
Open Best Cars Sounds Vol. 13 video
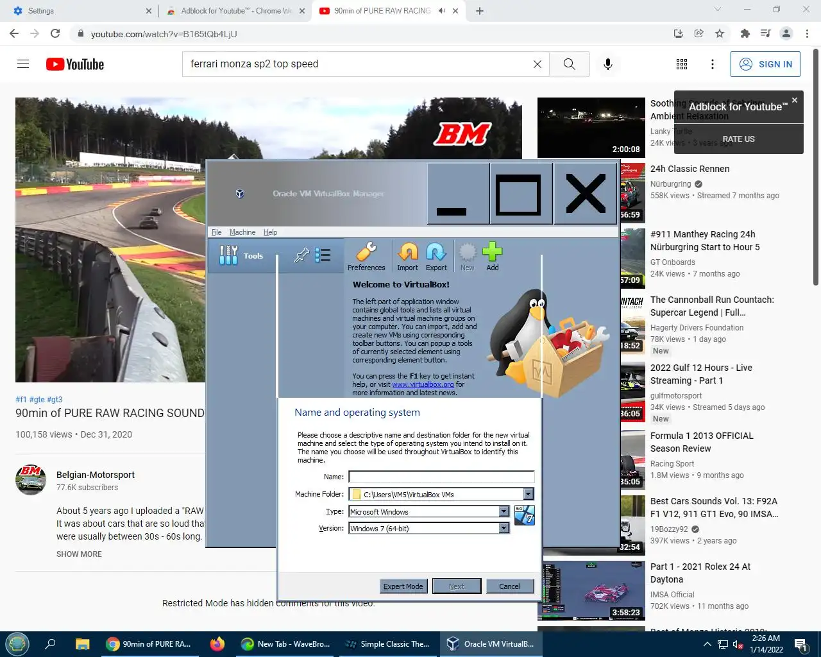[714, 508]
